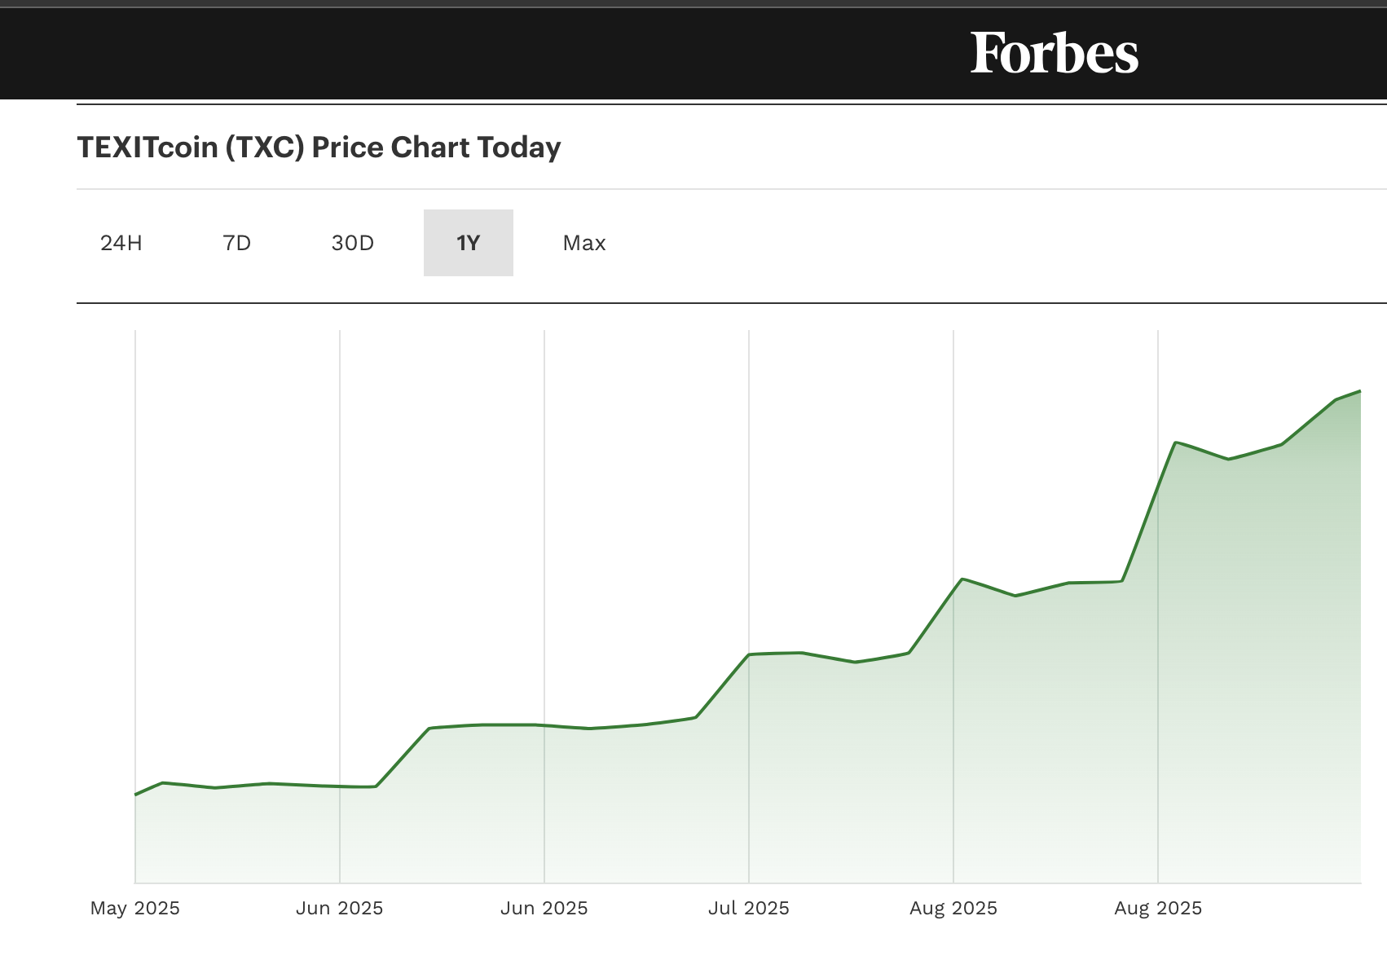
Task: Click the line where it crosses the Jul 2025 gridline
Action: click(749, 654)
